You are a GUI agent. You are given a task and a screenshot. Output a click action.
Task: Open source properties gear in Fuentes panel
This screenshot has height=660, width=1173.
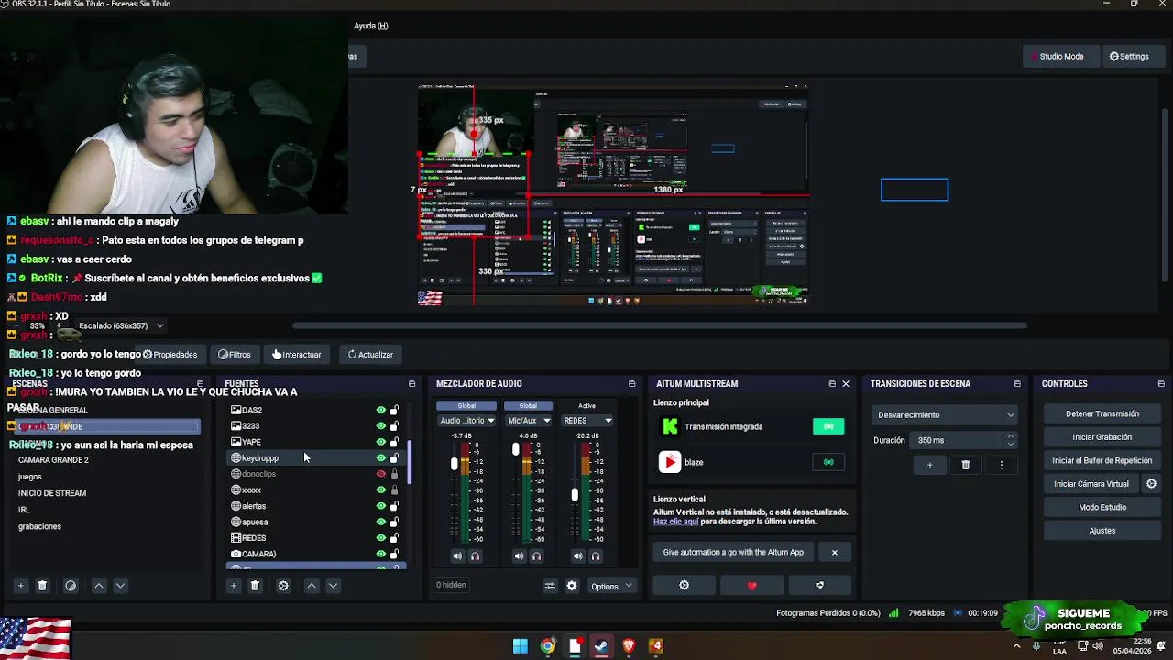[283, 586]
